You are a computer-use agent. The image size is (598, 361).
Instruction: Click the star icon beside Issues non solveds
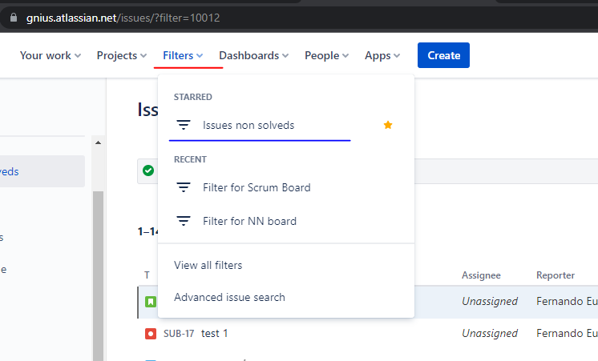tap(388, 125)
